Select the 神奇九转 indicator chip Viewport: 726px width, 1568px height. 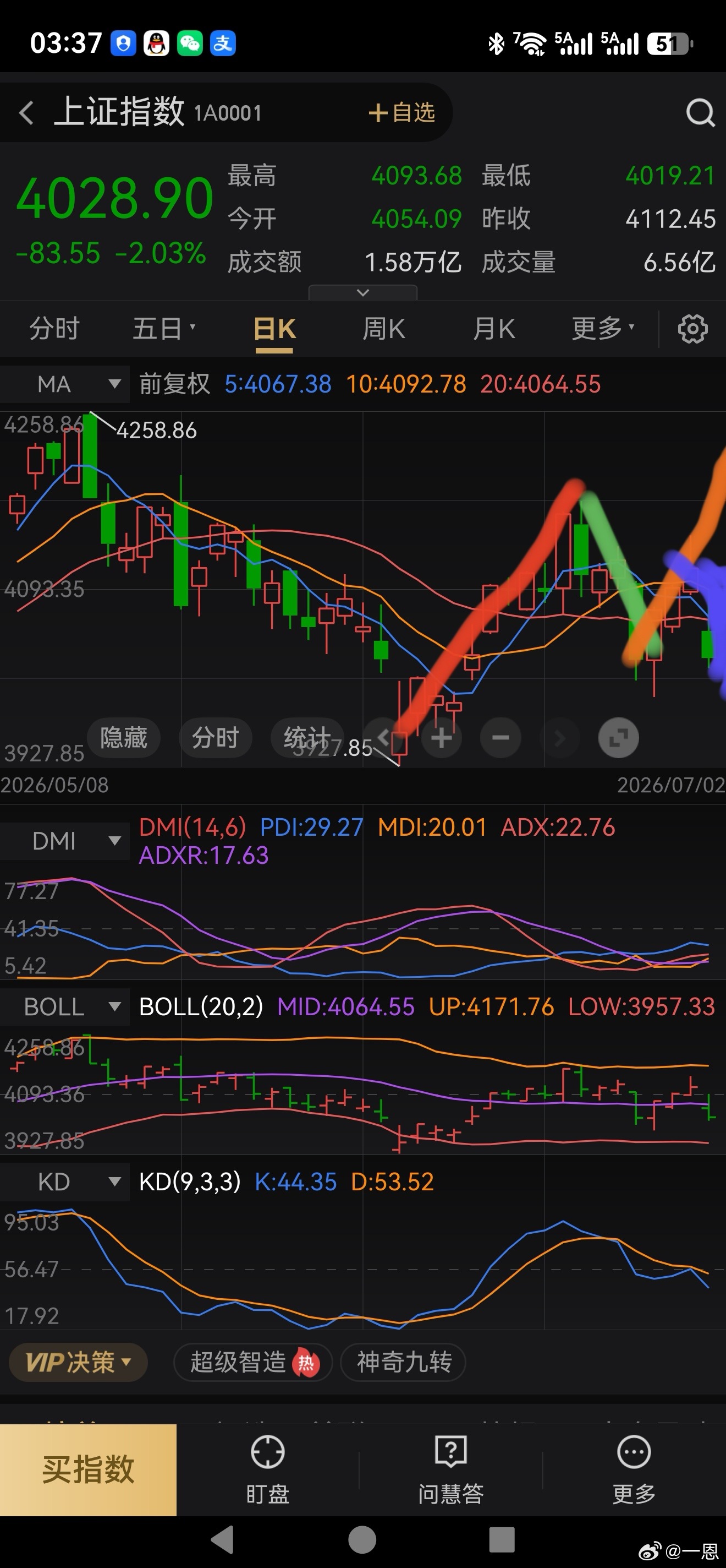pyautogui.click(x=403, y=1362)
